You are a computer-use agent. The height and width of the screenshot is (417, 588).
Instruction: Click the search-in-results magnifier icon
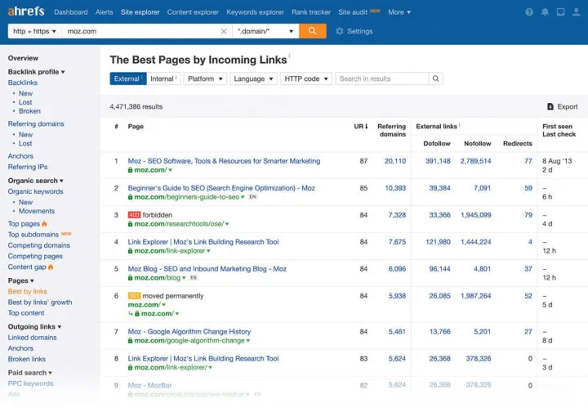pyautogui.click(x=435, y=78)
